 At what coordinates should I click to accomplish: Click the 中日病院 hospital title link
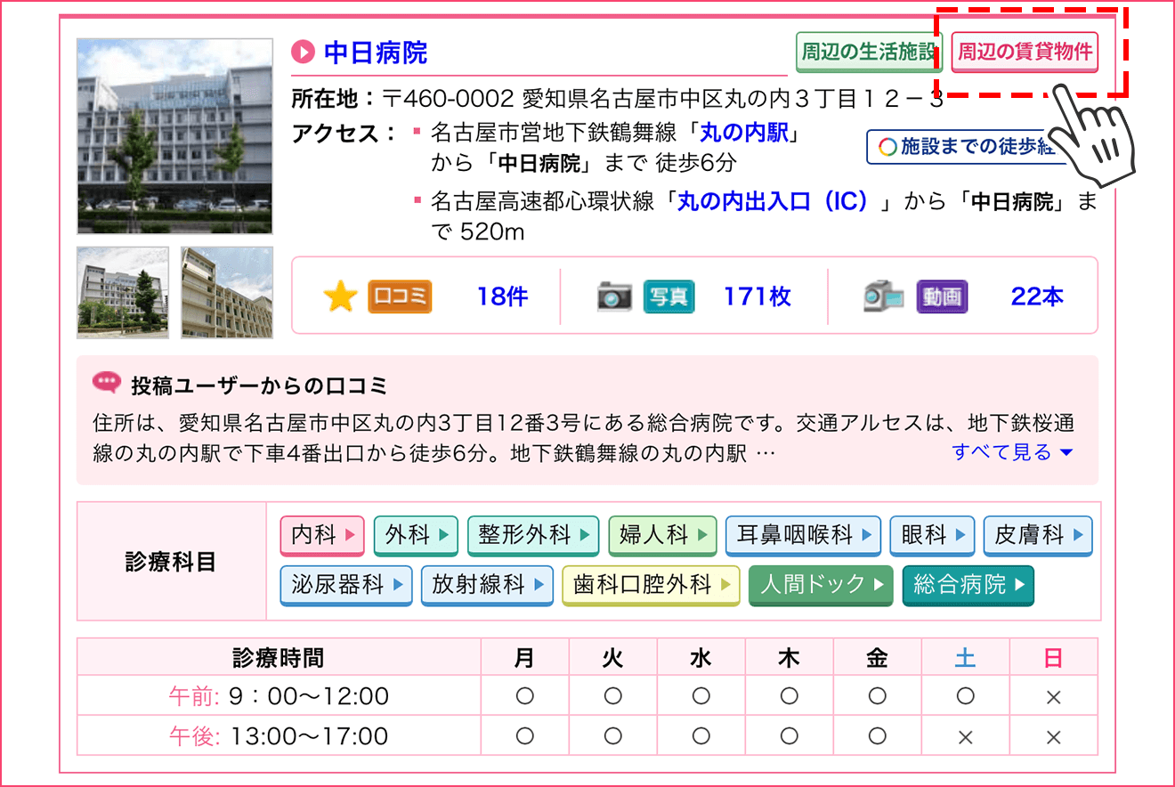pyautogui.click(x=376, y=53)
